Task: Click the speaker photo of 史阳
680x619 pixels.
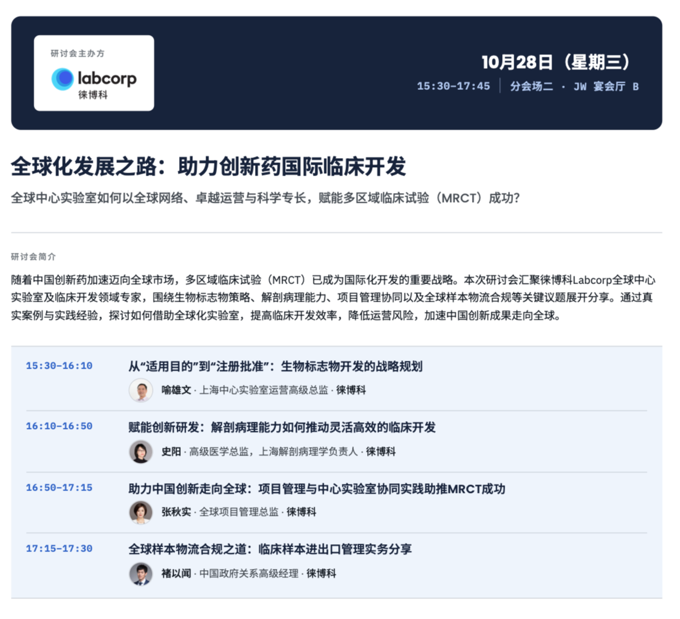Action: coord(141,452)
